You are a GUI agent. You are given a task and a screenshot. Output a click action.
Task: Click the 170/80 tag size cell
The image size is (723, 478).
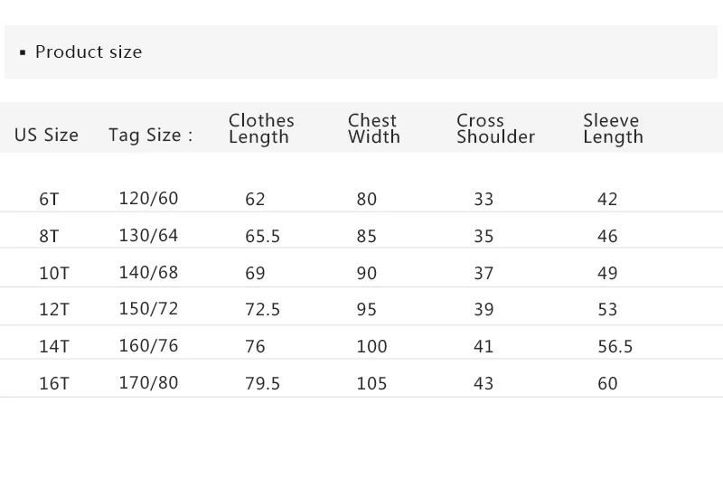point(148,382)
